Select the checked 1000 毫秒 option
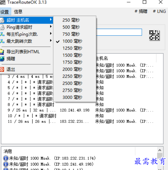Viewport: 168px width, 170px height. tap(75, 41)
